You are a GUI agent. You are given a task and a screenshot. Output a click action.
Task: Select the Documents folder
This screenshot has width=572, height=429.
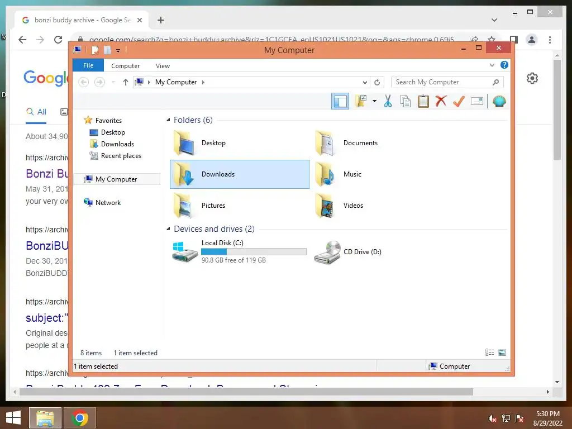381,143
